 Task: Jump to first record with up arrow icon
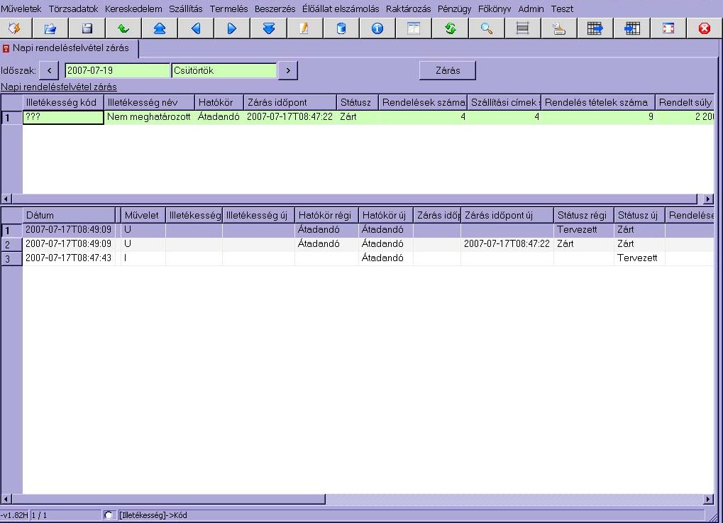click(x=160, y=28)
